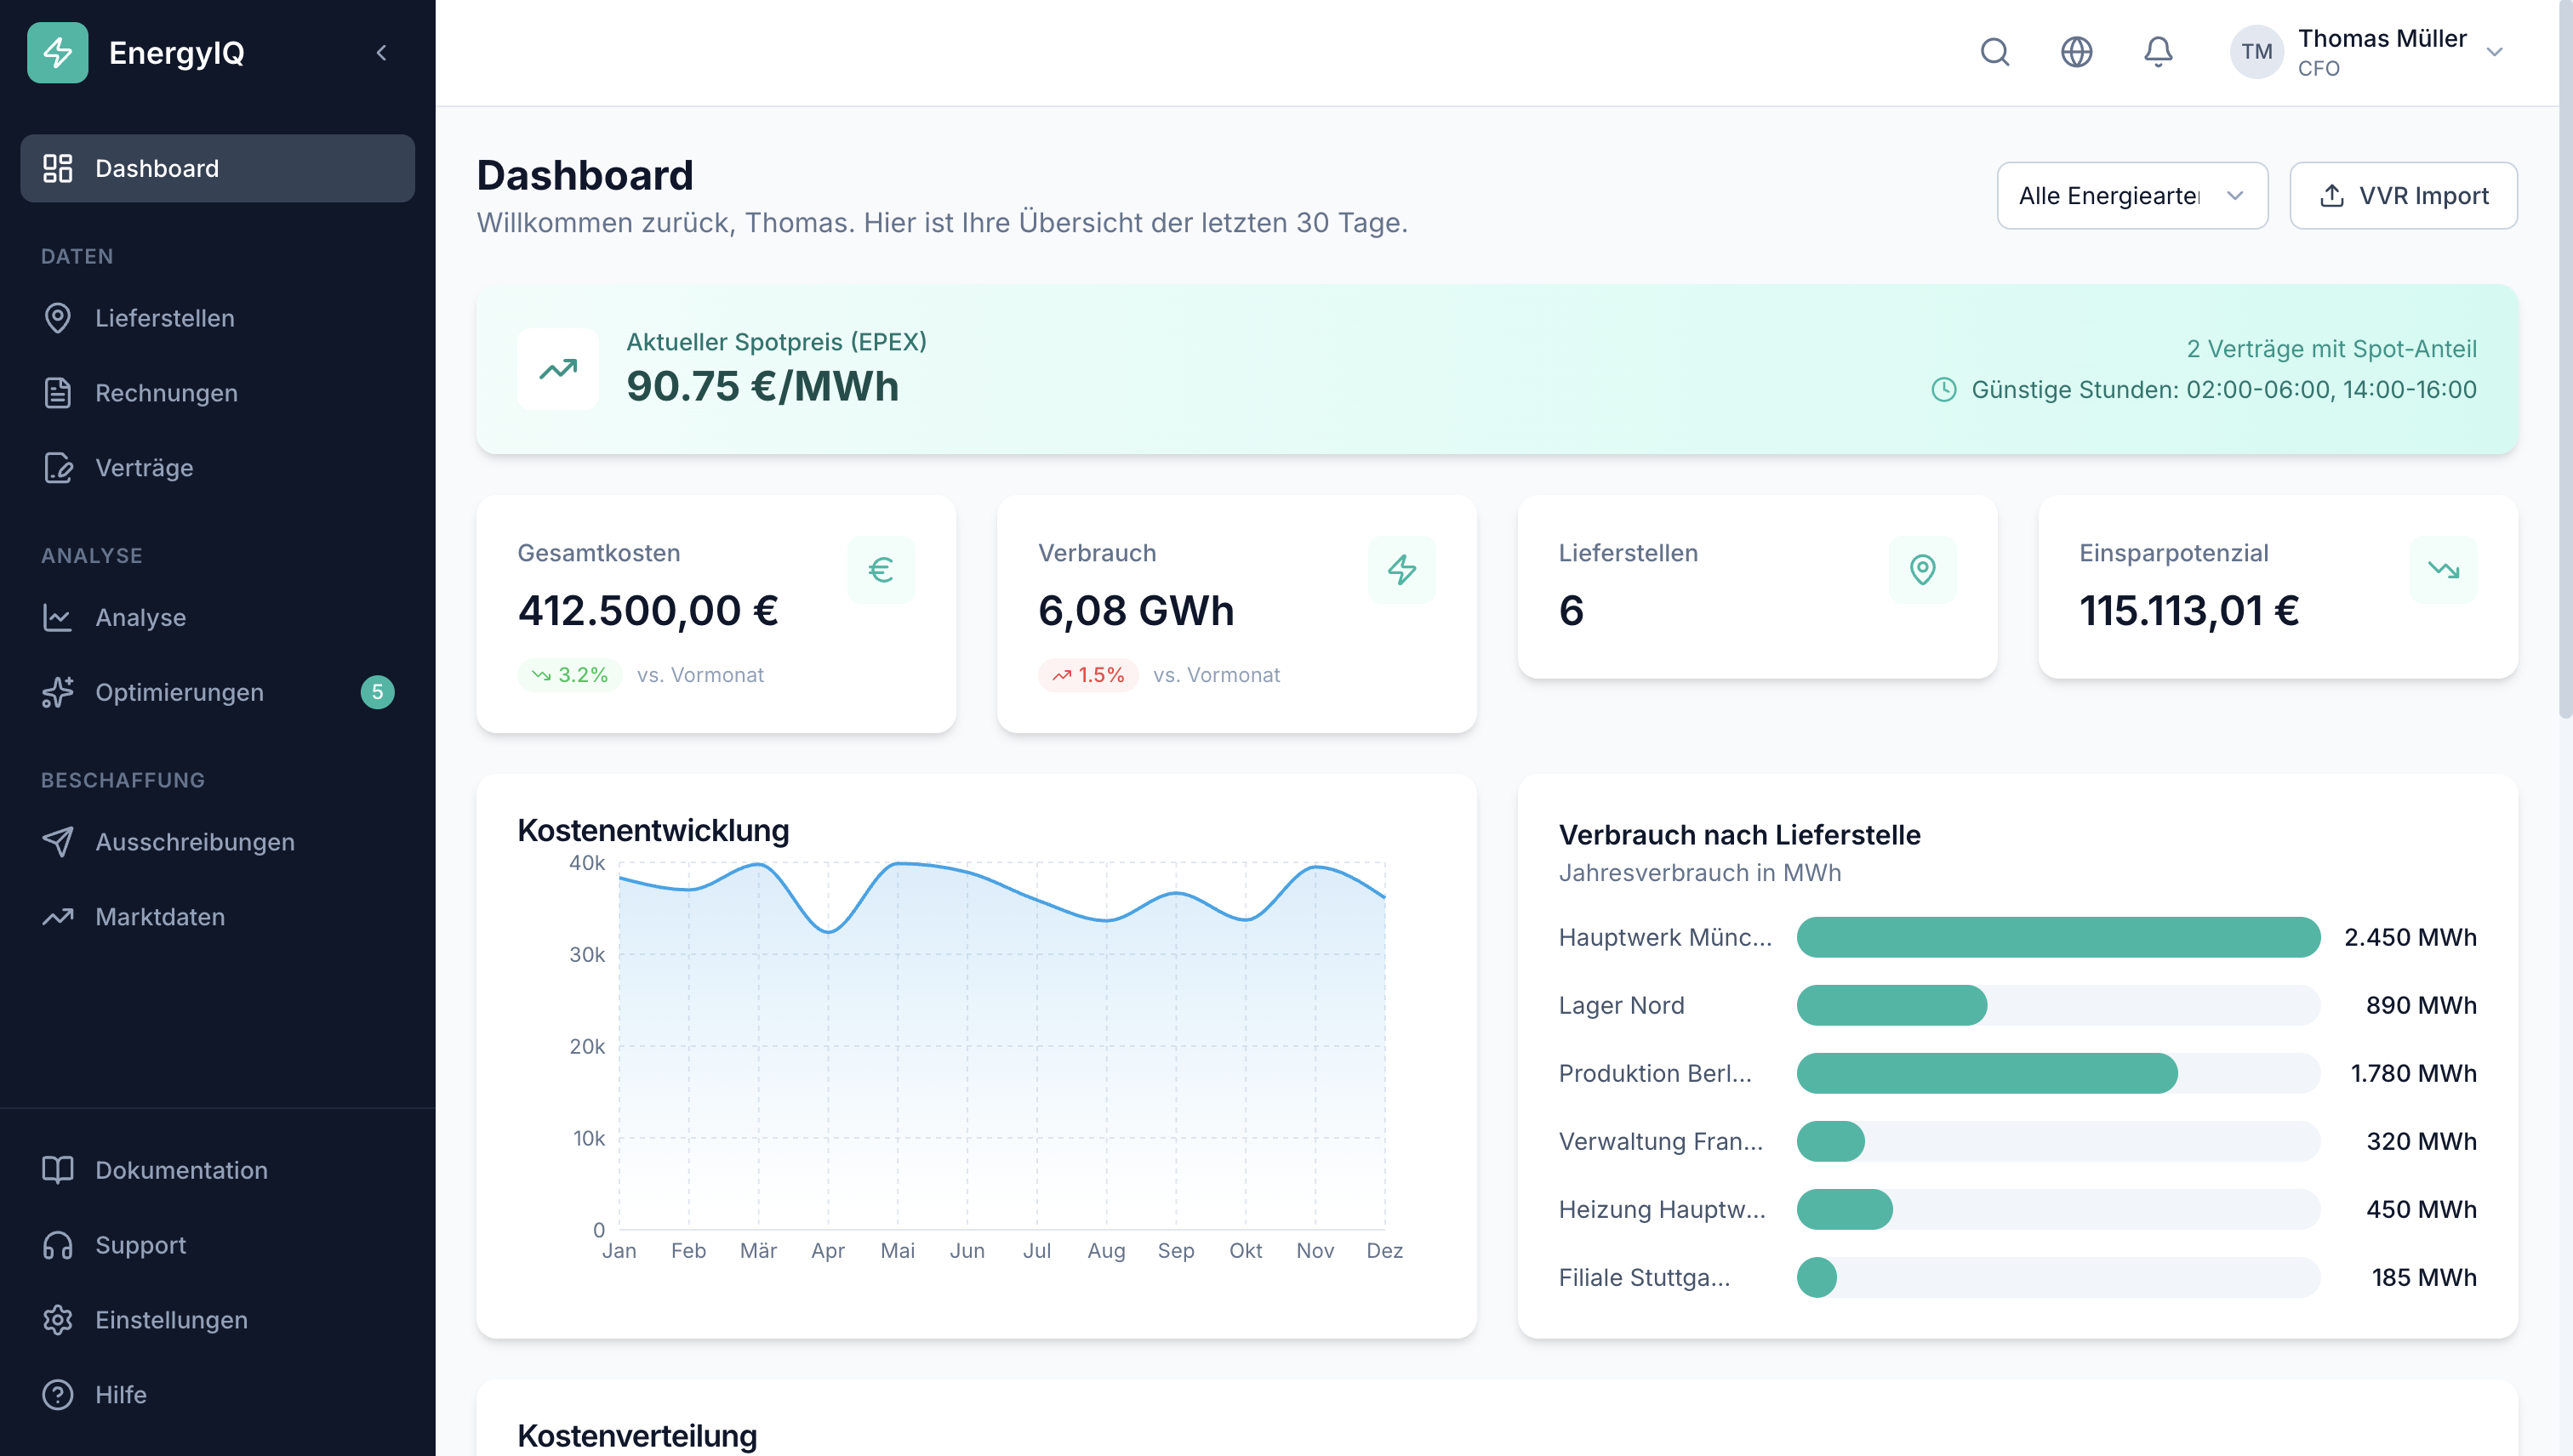Open notifications bell icon
Viewport: 2573px width, 1456px height.
coord(2159,52)
